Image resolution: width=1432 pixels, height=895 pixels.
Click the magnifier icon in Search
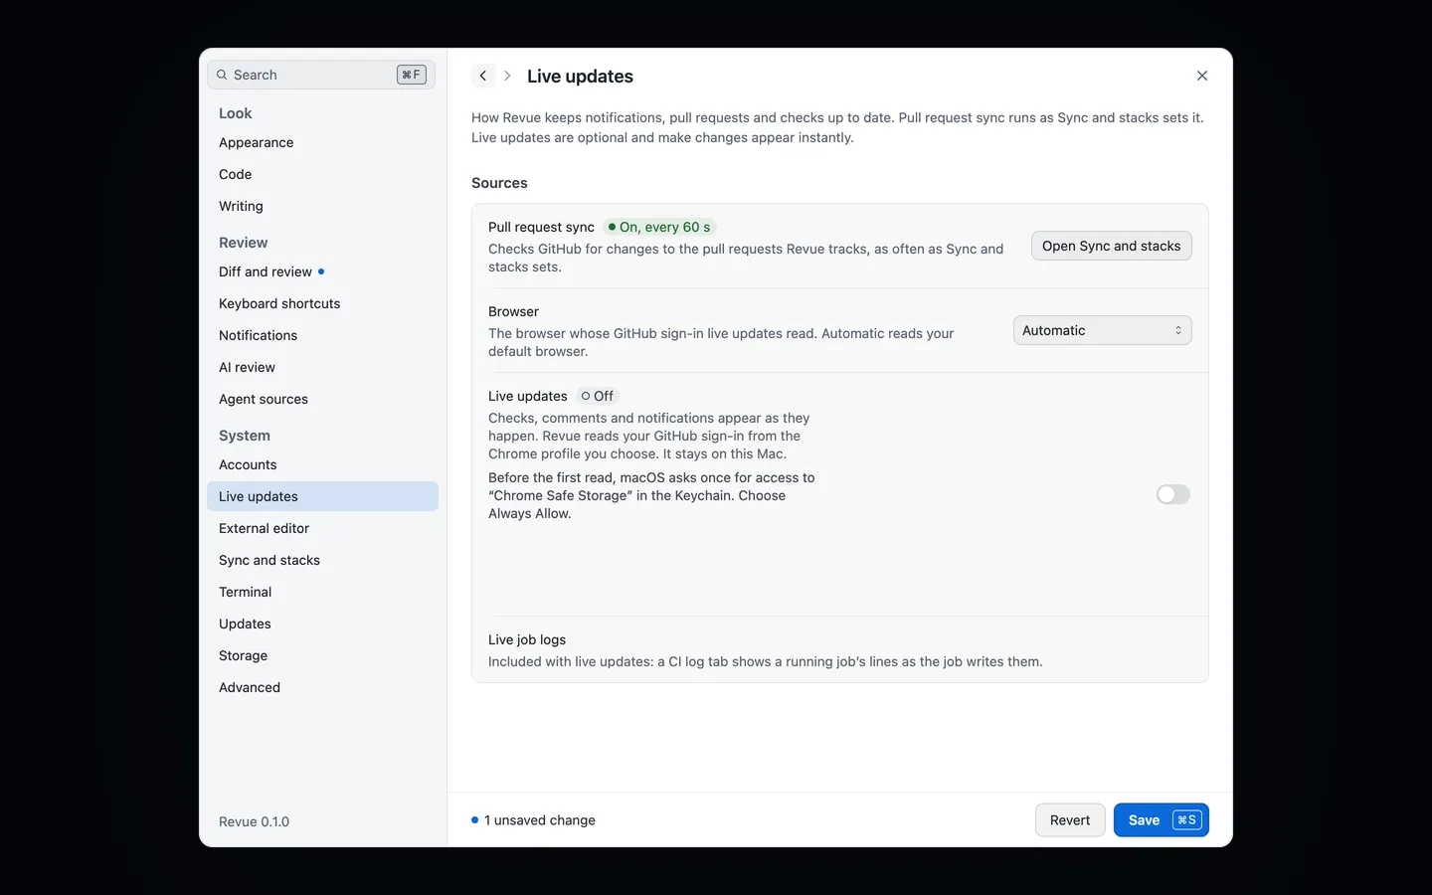222,75
